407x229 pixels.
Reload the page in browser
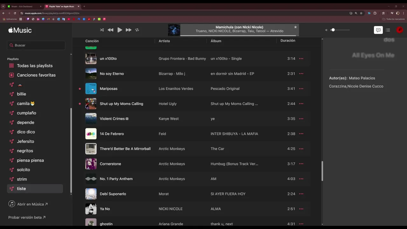tap(15, 13)
